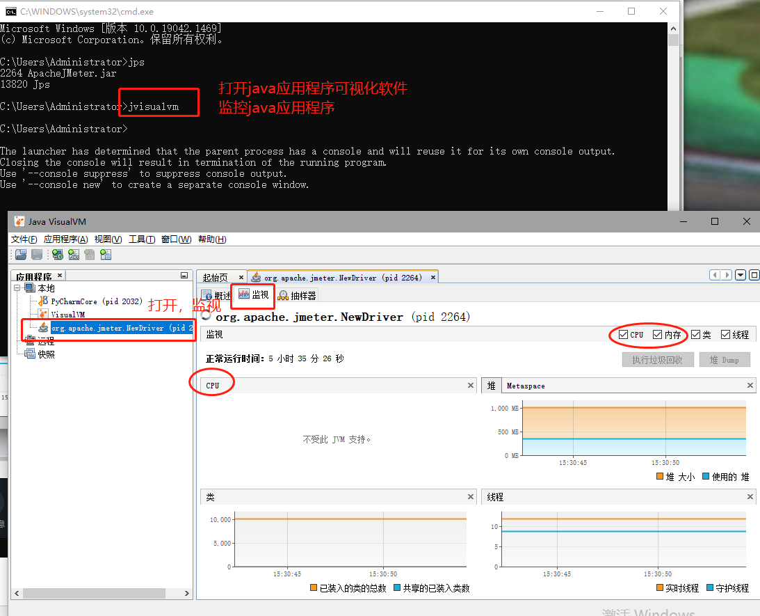This screenshot has width=760, height=616.
Task: Close the CPU chart panel
Action: [x=470, y=385]
